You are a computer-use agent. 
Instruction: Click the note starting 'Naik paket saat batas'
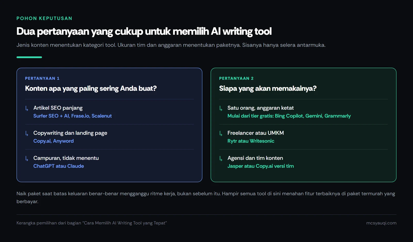[x=206, y=197]
